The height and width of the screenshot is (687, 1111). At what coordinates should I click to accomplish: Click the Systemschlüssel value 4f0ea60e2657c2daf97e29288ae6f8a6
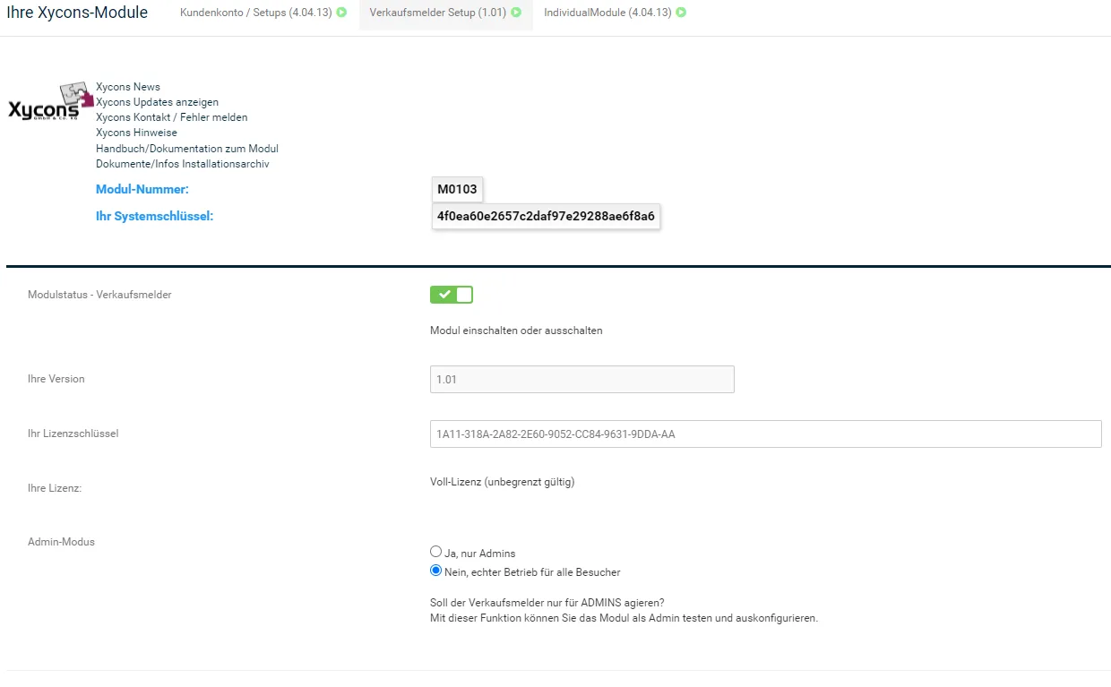(x=546, y=216)
